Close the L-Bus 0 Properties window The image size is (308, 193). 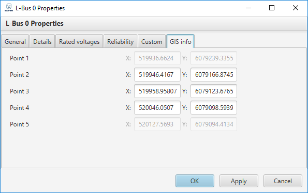(x=296, y=8)
